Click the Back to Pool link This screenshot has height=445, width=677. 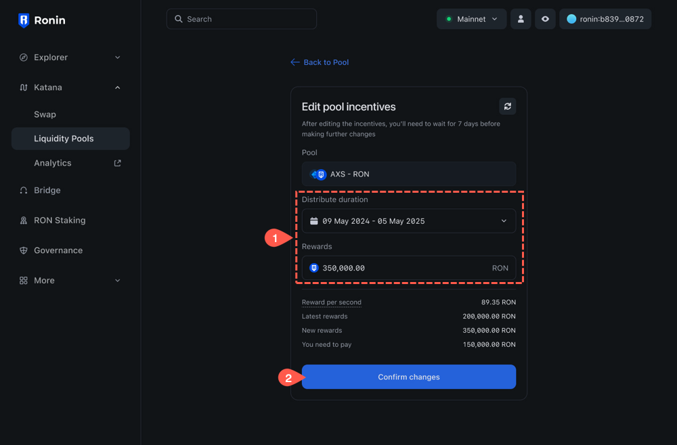[x=319, y=62]
